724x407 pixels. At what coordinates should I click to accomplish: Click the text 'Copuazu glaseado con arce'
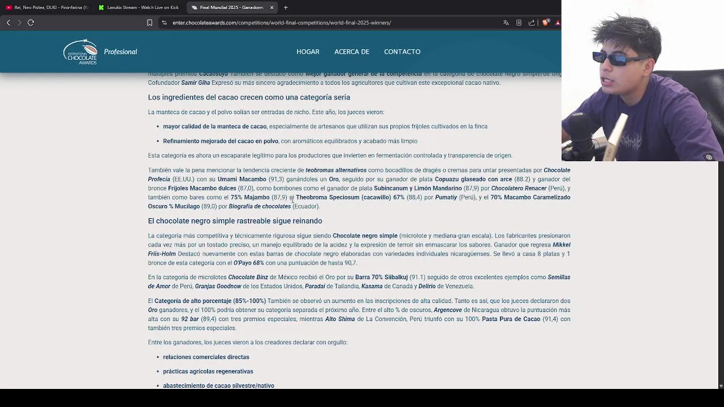[x=473, y=179]
